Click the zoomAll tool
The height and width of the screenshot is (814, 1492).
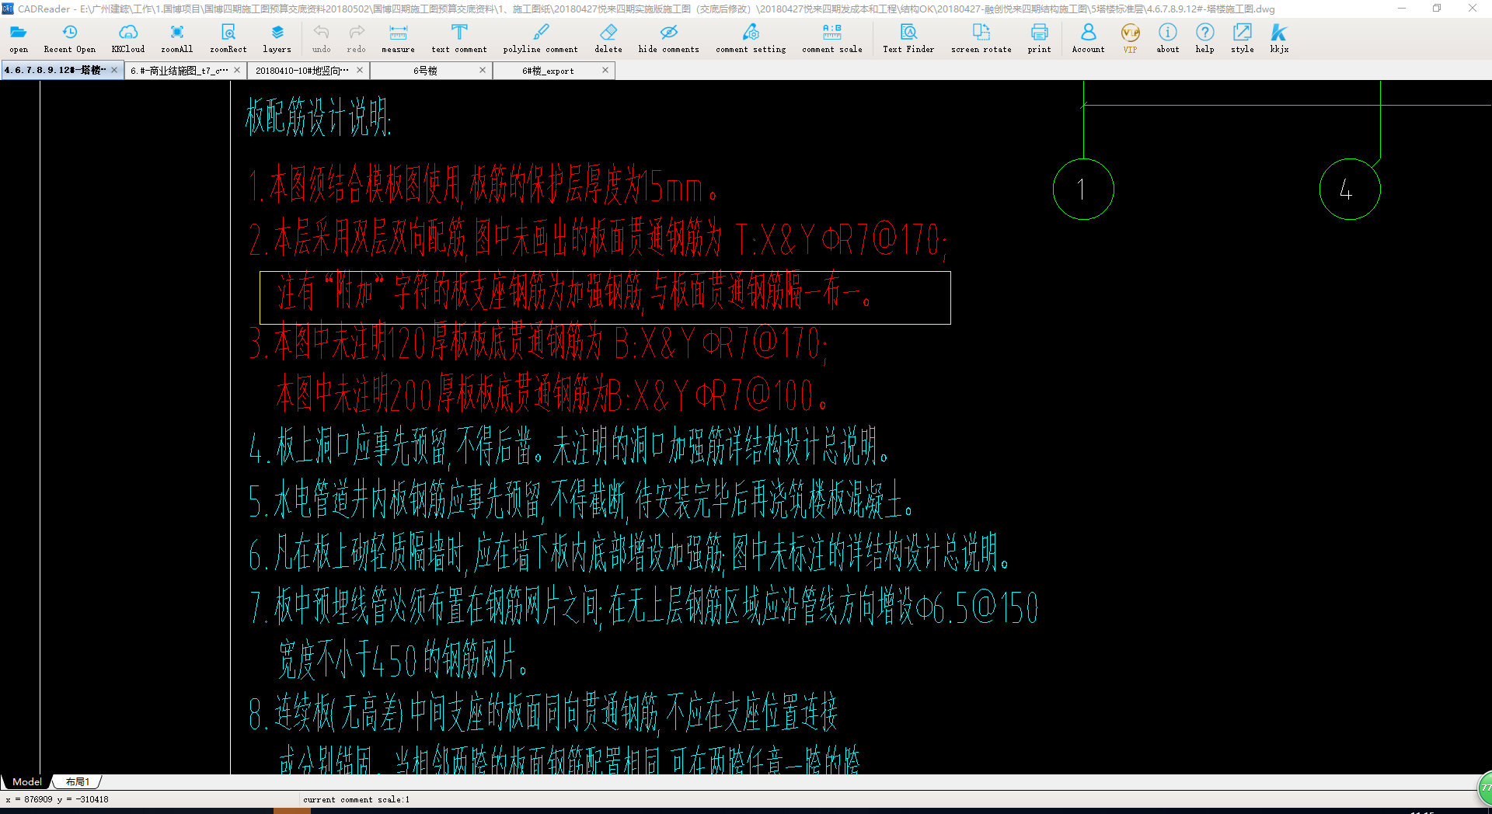(x=177, y=38)
